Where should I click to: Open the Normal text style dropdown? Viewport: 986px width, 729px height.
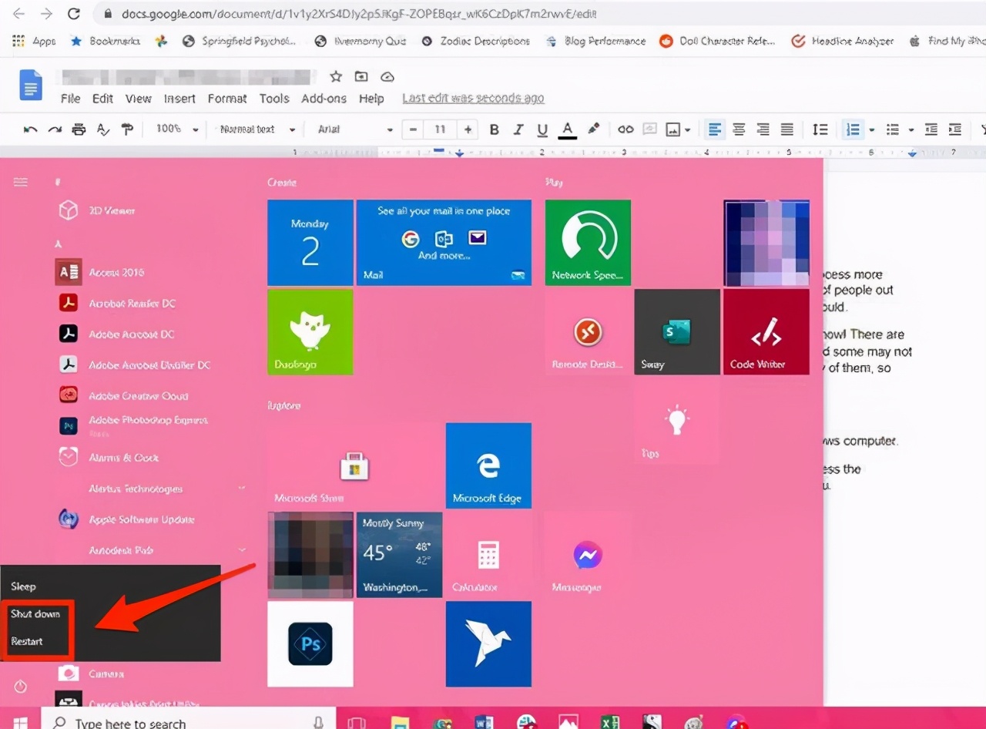point(257,129)
